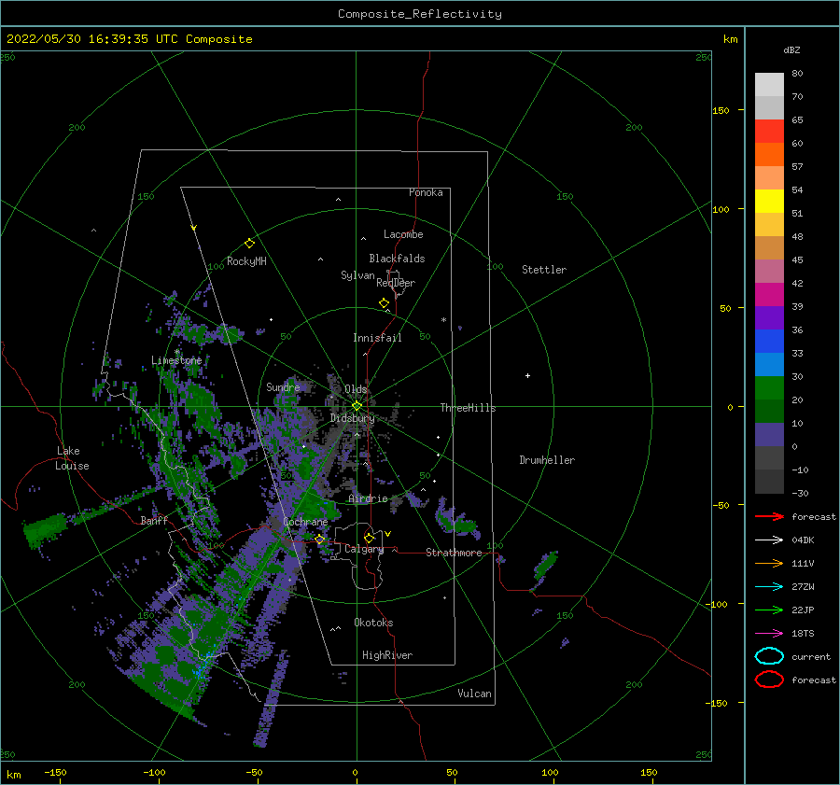Click the cyan 27ZW arrow legend icon
Image resolution: width=840 pixels, height=785 pixels.
click(x=769, y=587)
